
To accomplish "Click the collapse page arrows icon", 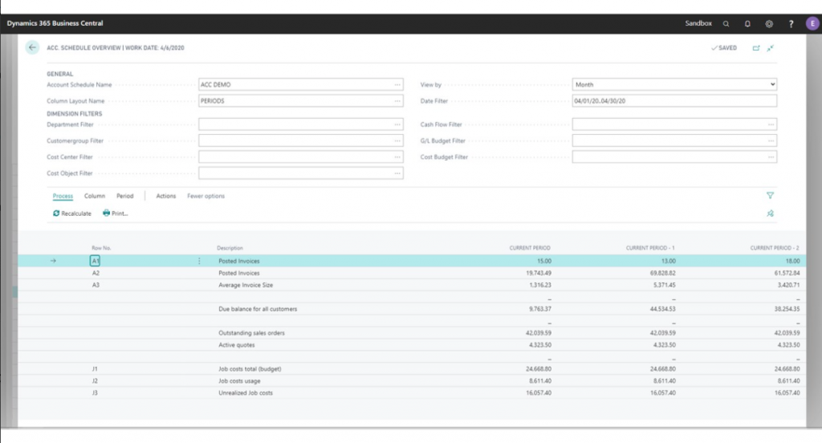I will [x=771, y=48].
